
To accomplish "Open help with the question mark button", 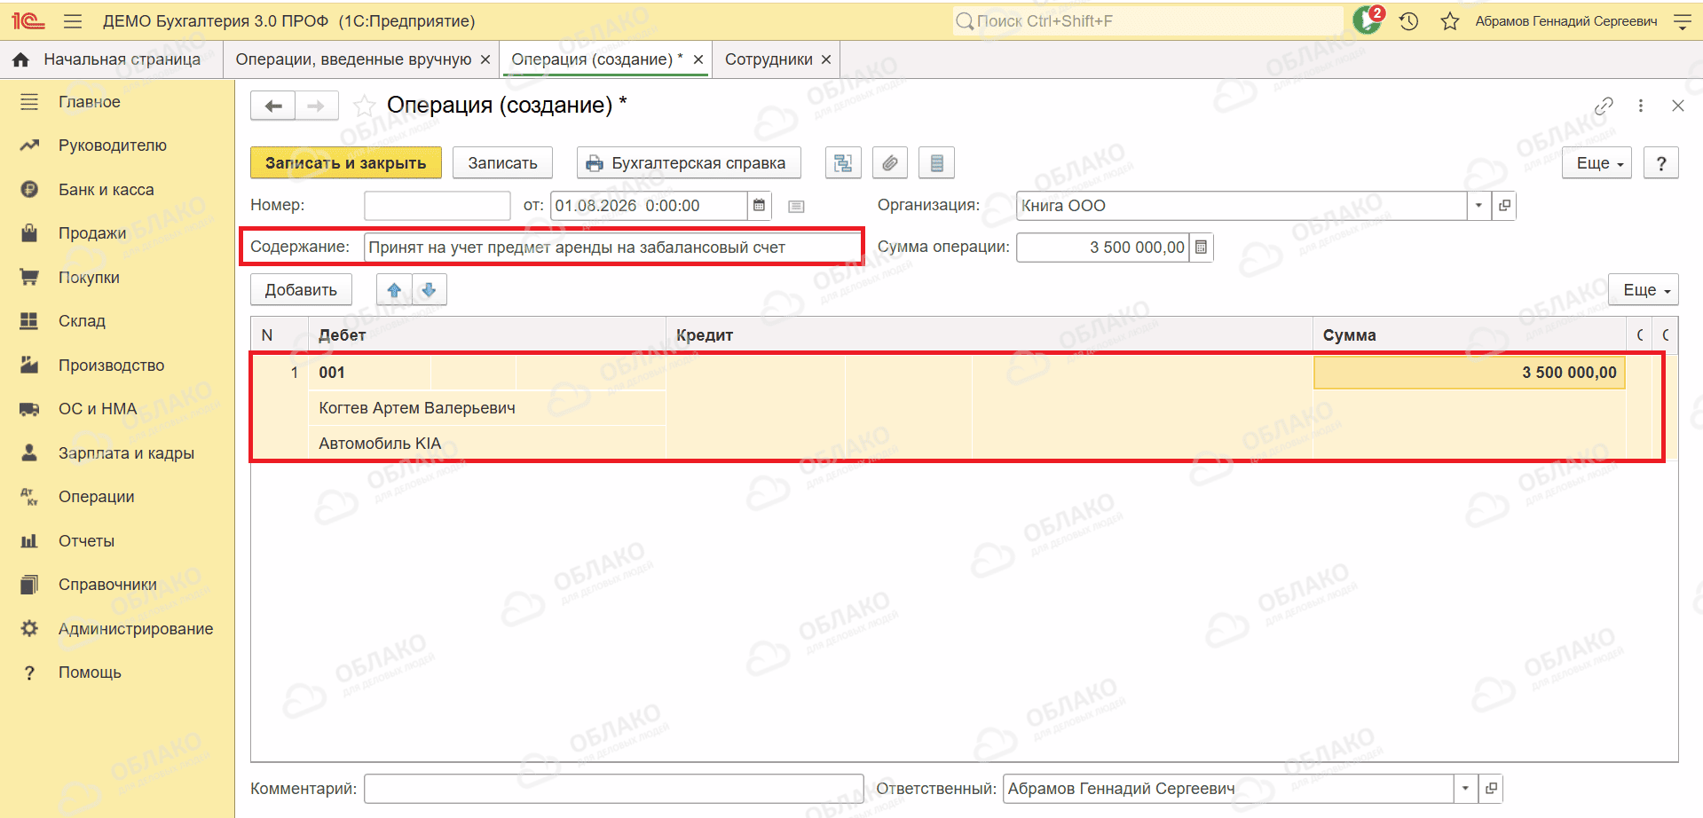I will click(x=1661, y=163).
